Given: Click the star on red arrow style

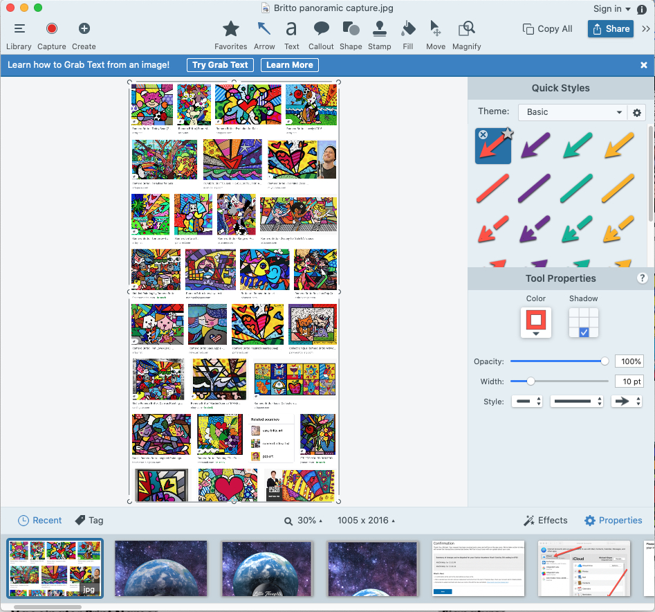Looking at the screenshot, I should (x=507, y=134).
